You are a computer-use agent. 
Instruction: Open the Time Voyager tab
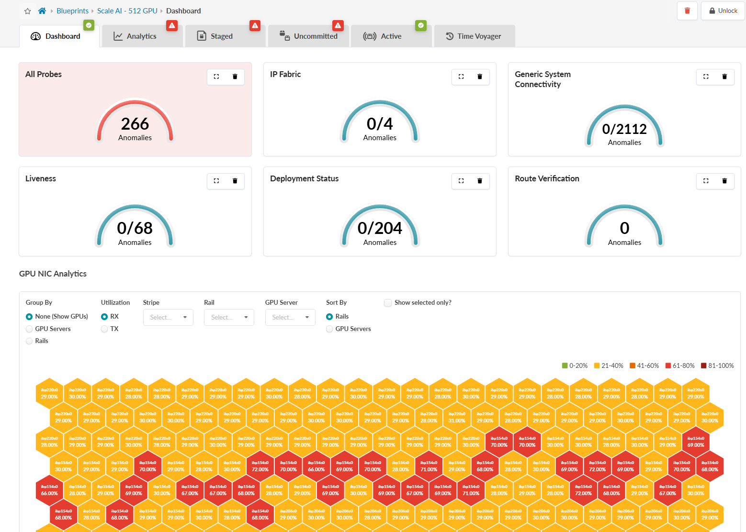[x=474, y=36]
